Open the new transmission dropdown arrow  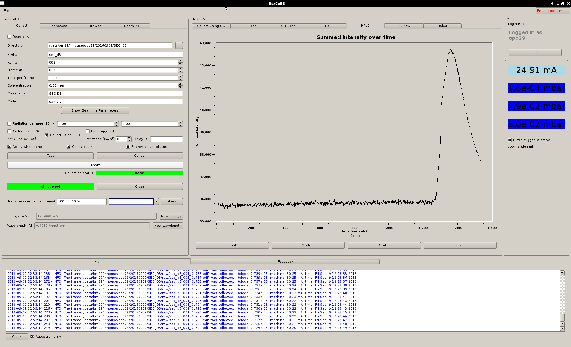pos(156,202)
